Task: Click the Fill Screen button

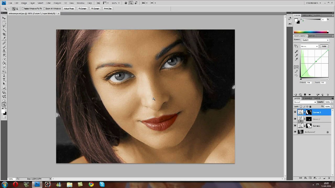Action: (x=95, y=9)
